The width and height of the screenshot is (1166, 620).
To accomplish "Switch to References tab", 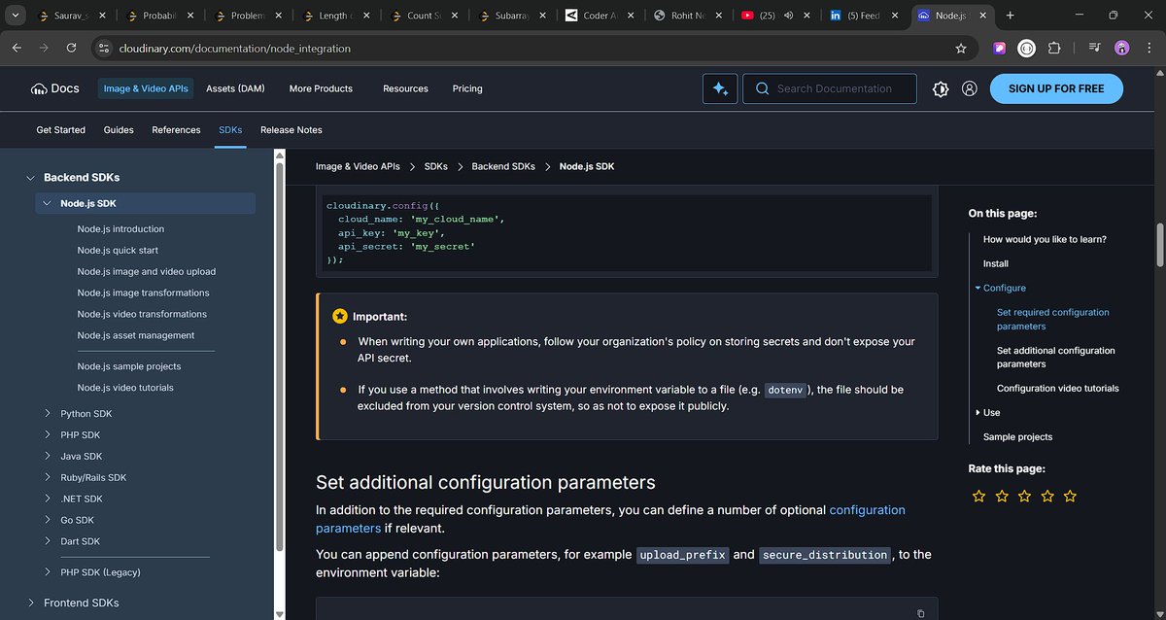I will (176, 129).
